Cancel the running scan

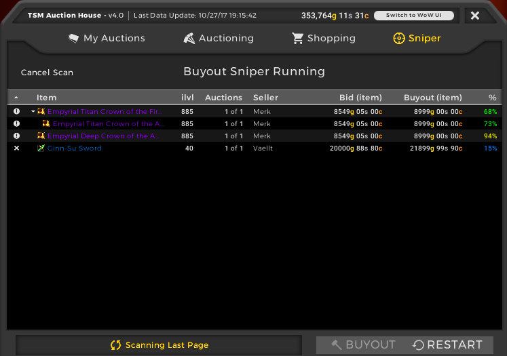coord(47,73)
